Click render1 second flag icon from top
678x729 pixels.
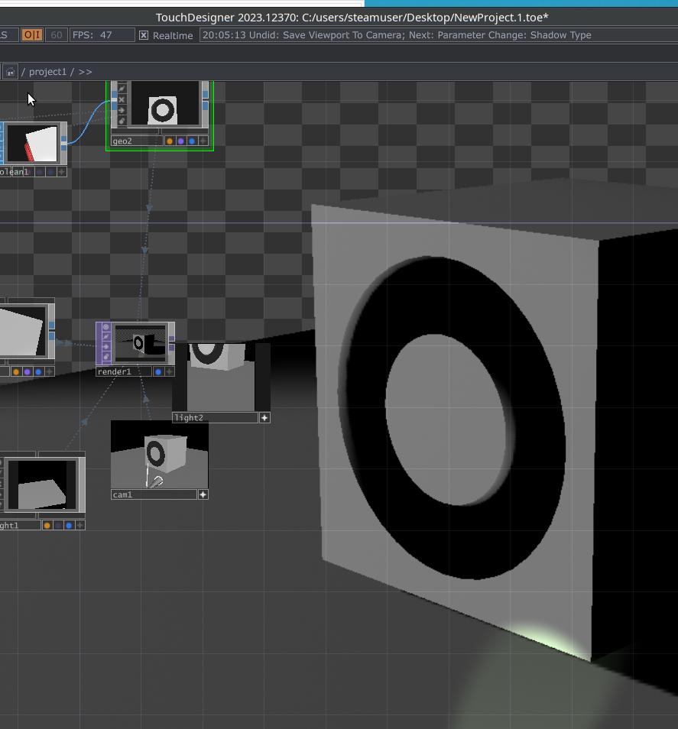pos(106,336)
